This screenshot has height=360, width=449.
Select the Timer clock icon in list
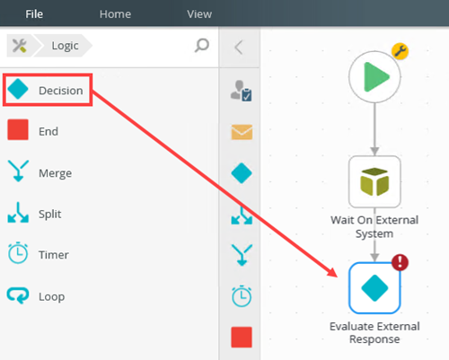[x=18, y=253]
